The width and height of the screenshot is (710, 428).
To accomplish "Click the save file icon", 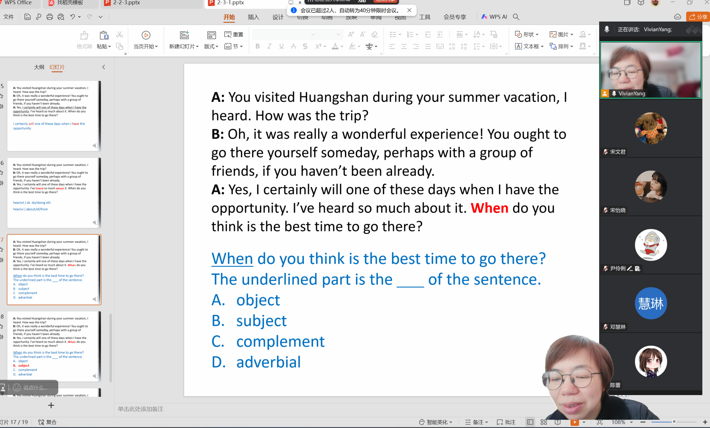I will tap(27, 17).
